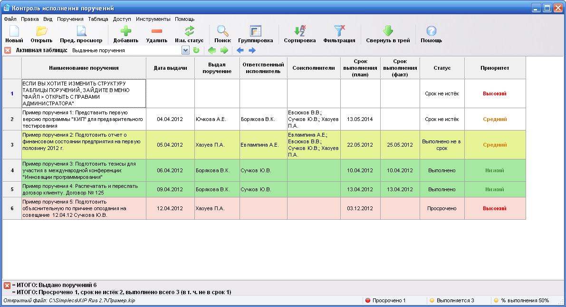Expand the Активная таблица dropdown
The image size is (566, 307).
pyautogui.click(x=185, y=50)
